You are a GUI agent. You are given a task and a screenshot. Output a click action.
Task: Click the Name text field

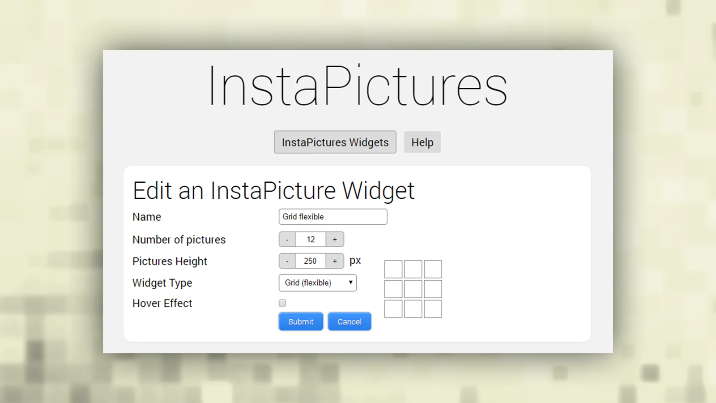coord(332,217)
